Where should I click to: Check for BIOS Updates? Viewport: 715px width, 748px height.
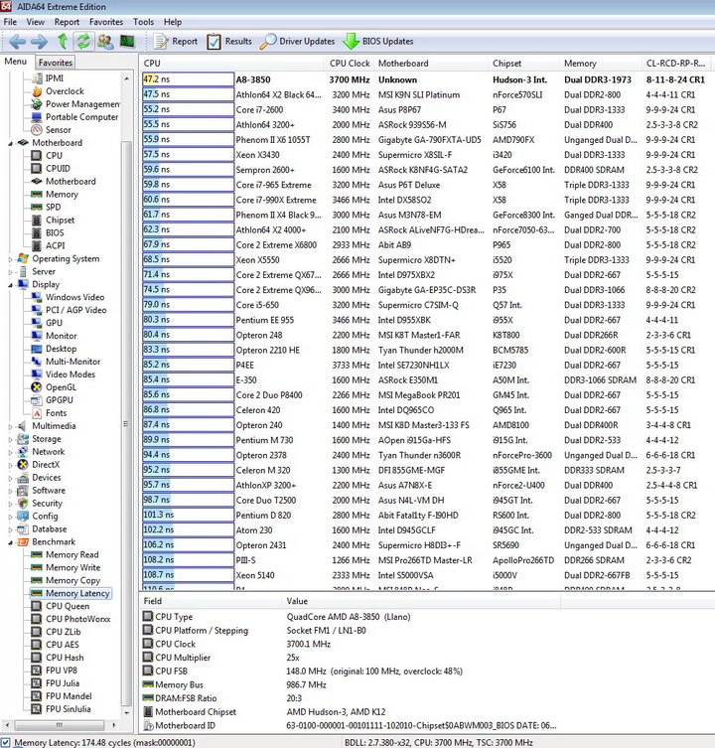pyautogui.click(x=378, y=42)
